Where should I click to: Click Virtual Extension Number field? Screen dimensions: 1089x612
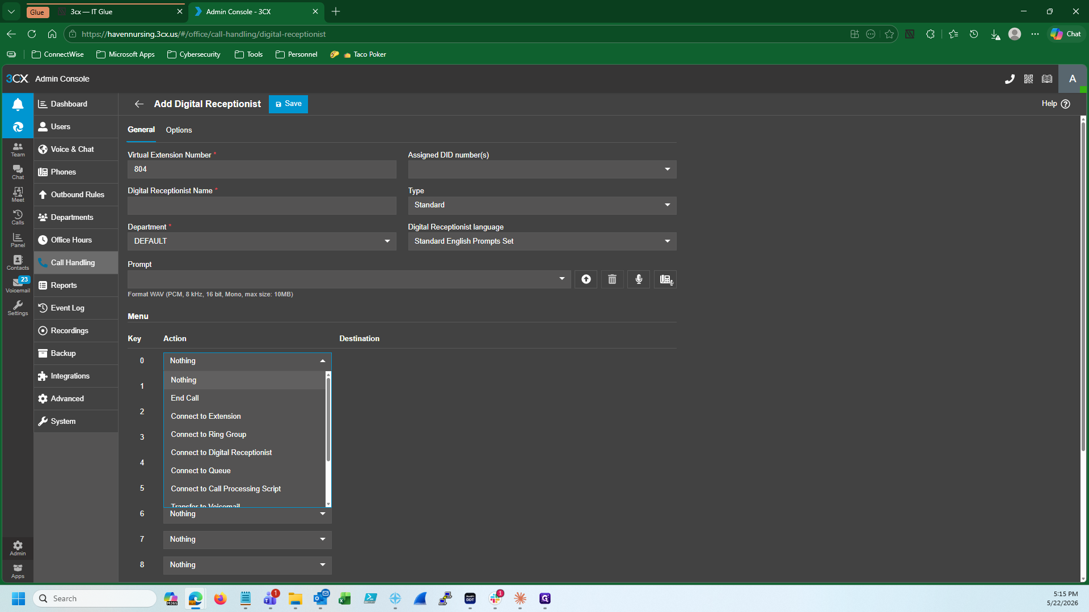click(261, 169)
